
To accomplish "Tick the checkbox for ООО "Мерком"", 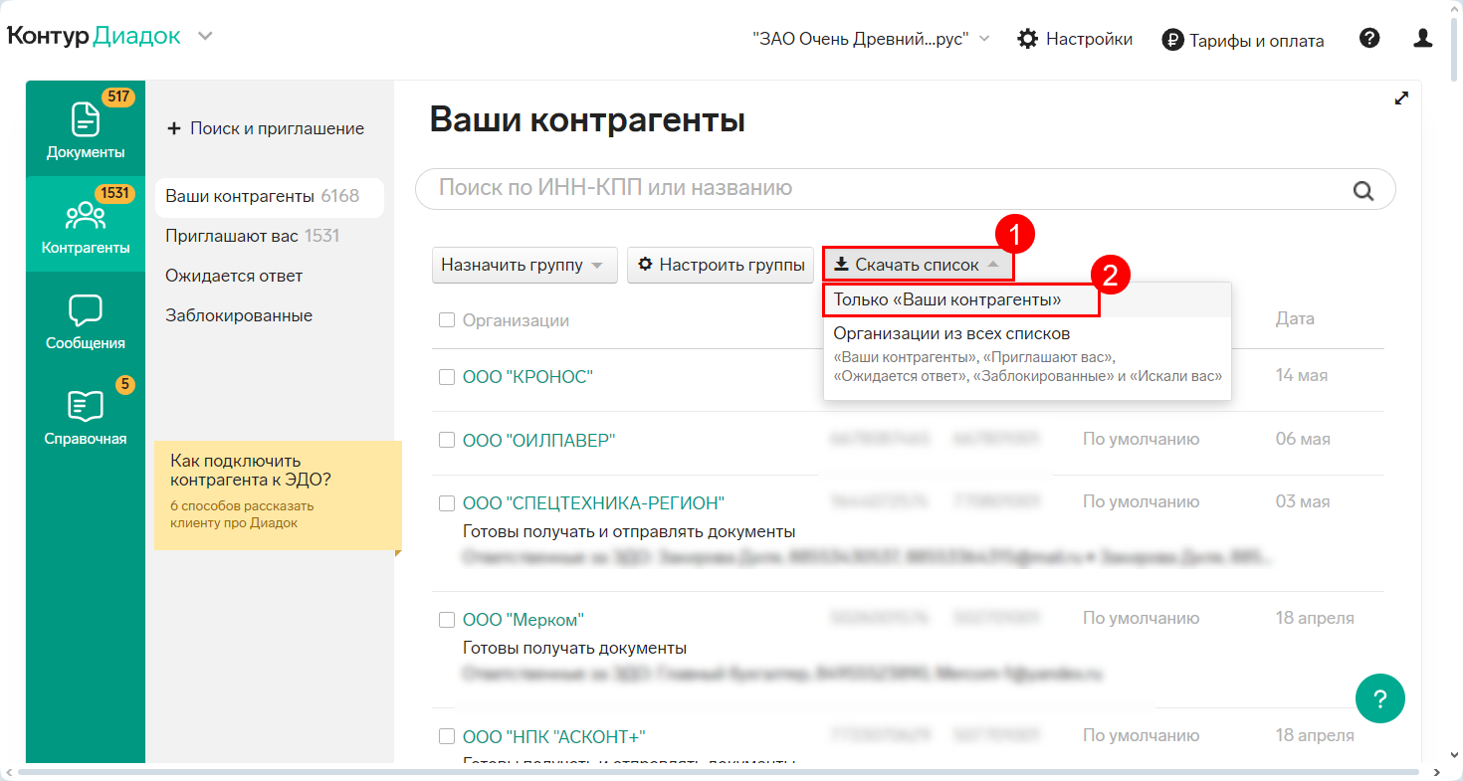I will tap(447, 619).
